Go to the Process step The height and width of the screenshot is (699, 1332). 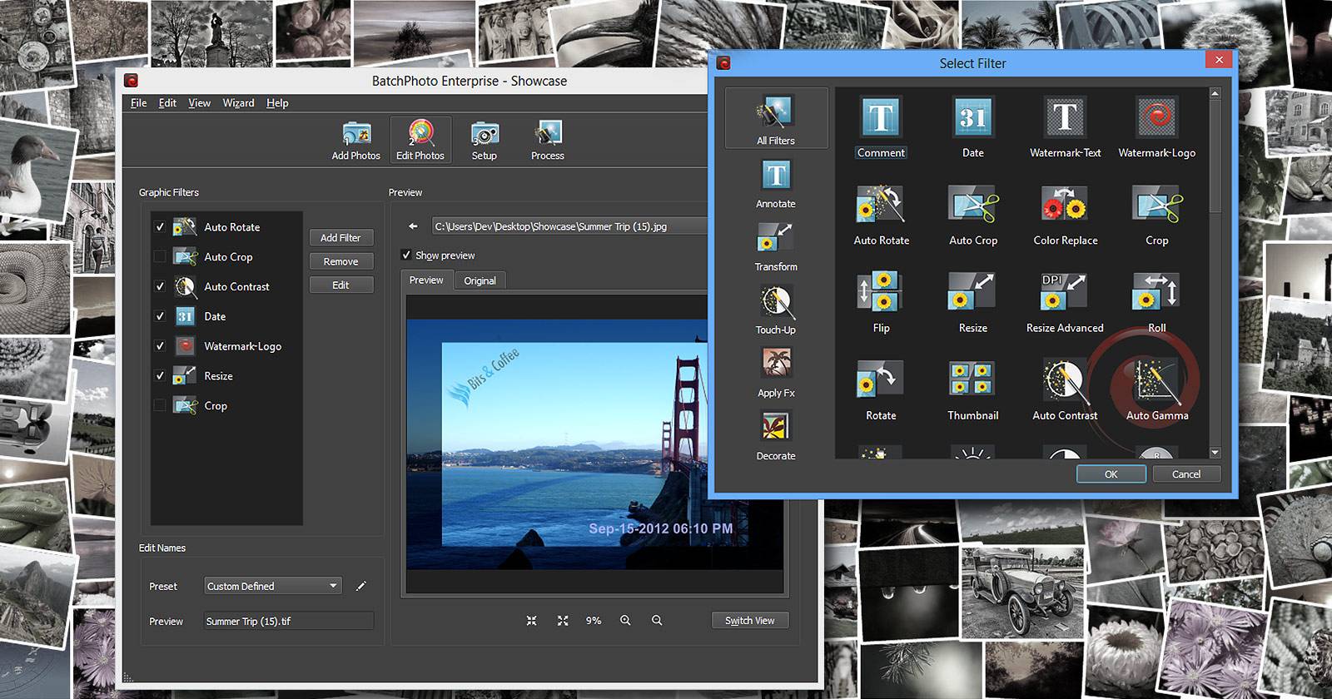548,140
